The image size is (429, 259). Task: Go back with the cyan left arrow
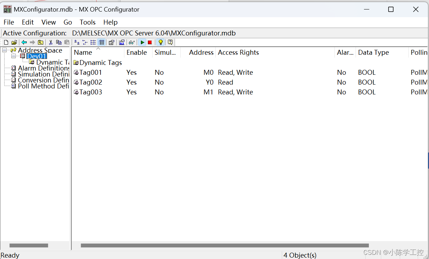point(24,42)
